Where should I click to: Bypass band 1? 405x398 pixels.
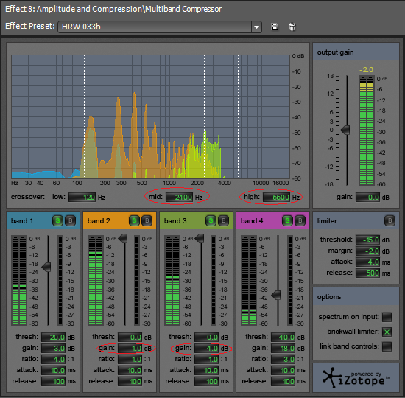[x=70, y=220]
